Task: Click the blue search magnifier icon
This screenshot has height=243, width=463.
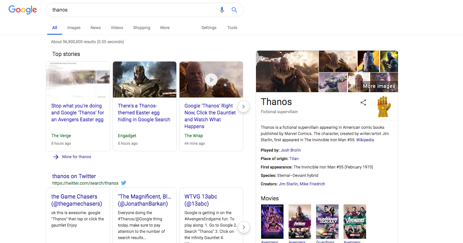Action: pyautogui.click(x=234, y=10)
